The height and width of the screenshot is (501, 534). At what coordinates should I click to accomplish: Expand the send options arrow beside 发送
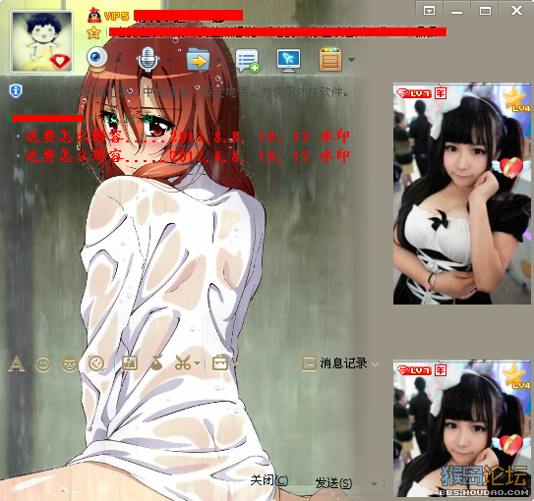click(374, 483)
